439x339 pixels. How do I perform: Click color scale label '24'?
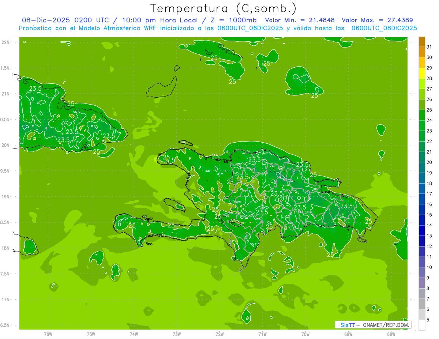pos(429,120)
